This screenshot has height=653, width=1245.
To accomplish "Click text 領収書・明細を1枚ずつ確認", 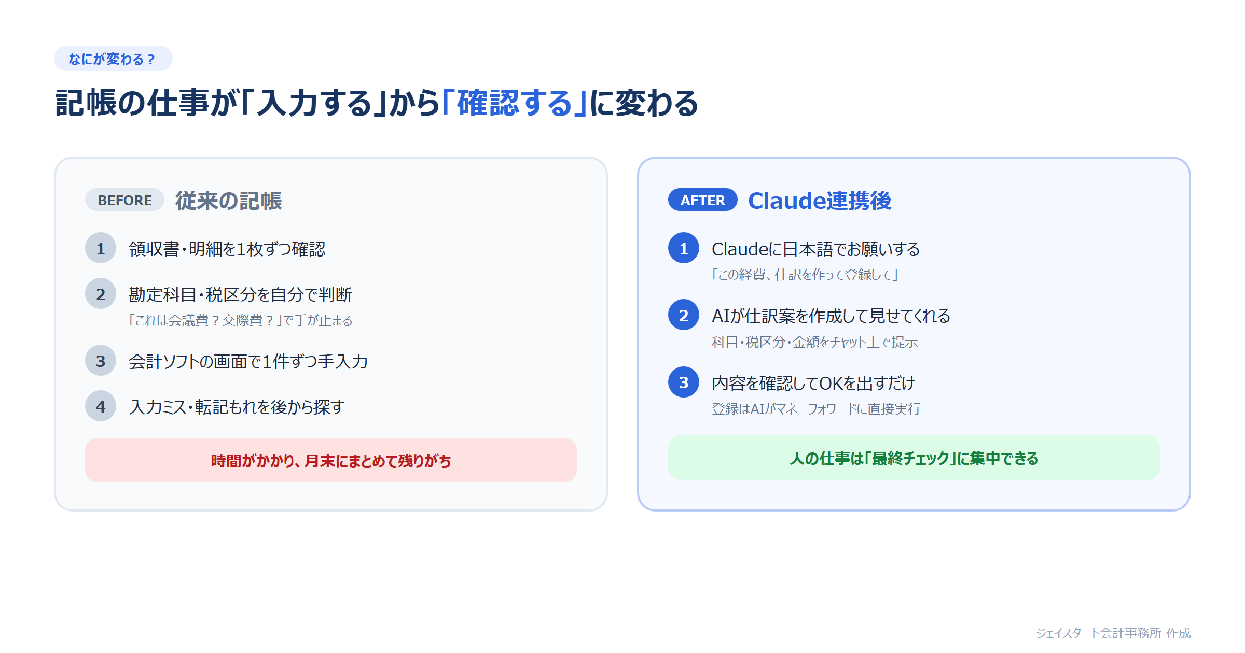I will point(227,249).
